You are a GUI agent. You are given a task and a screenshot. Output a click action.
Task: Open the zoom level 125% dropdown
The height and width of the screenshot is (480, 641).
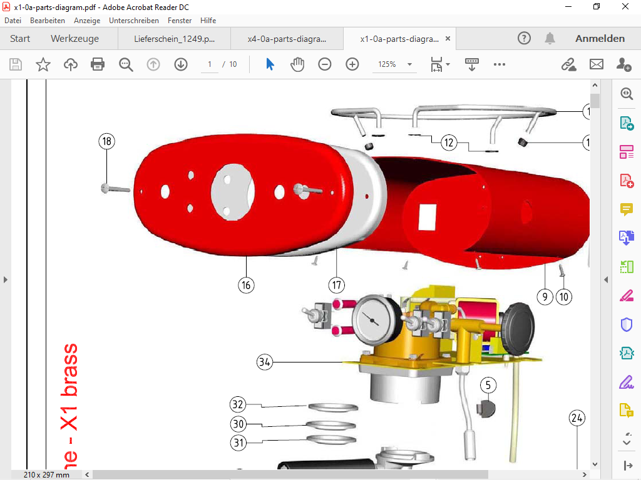(409, 64)
